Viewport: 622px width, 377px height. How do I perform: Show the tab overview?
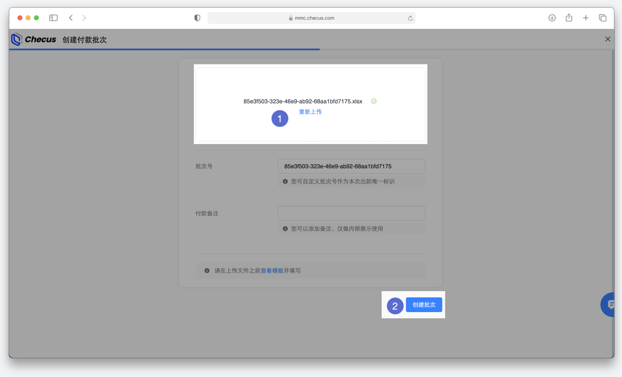603,18
